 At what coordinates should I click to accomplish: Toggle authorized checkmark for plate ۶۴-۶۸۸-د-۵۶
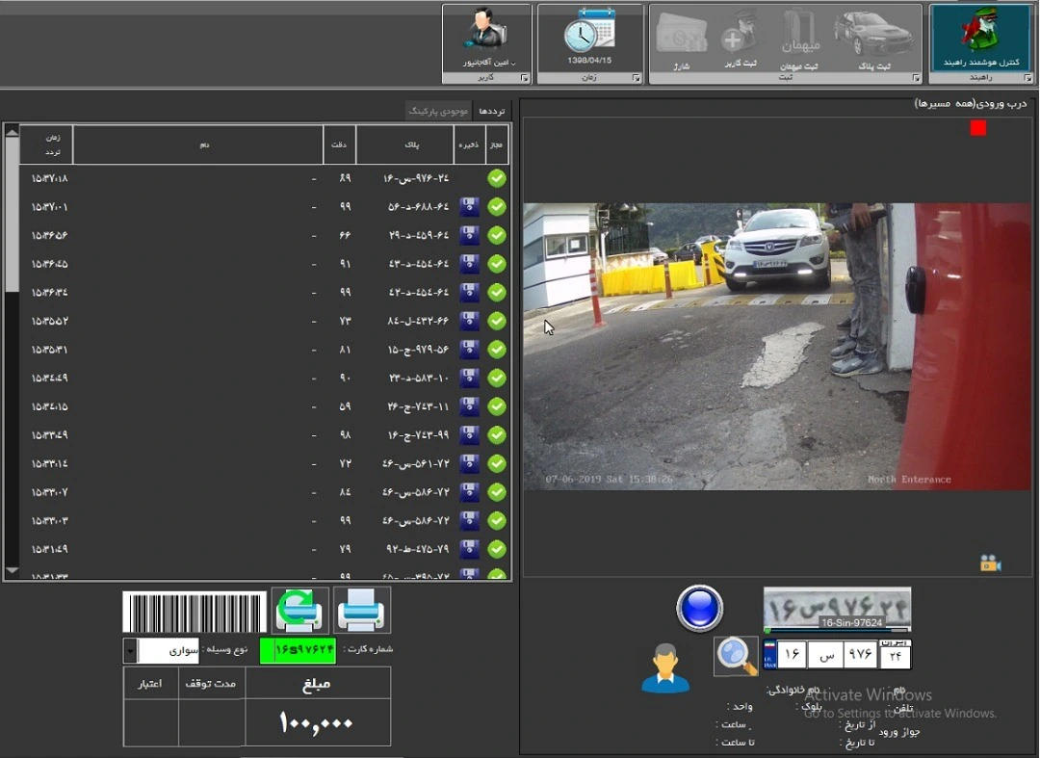tap(497, 206)
